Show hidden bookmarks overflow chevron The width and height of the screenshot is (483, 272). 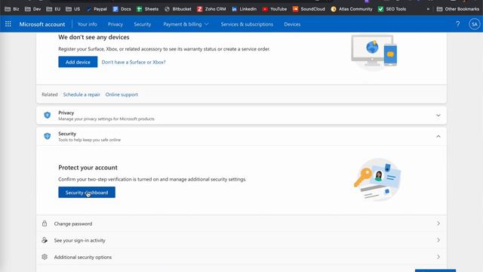coord(428,9)
